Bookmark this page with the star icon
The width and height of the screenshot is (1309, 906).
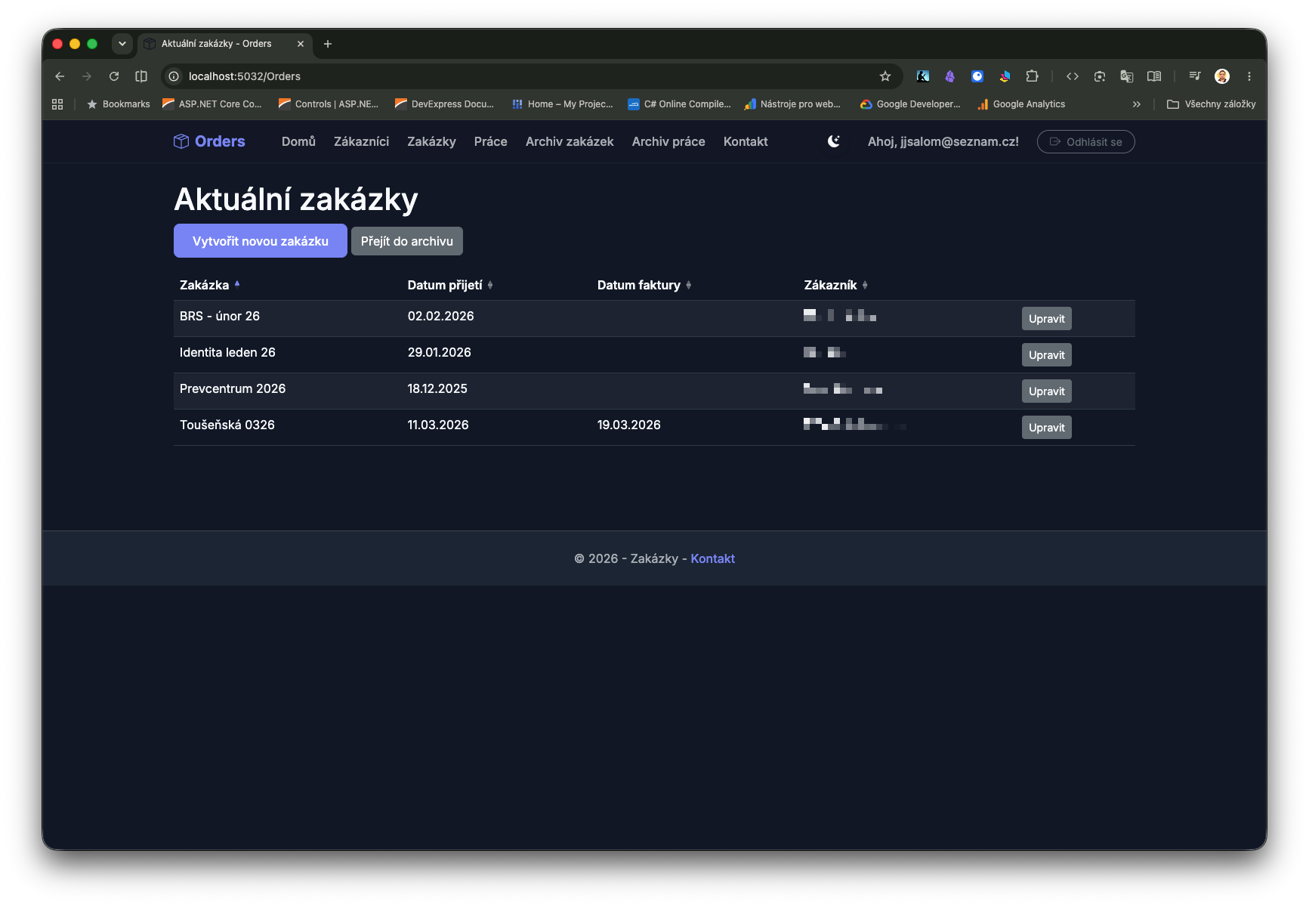[885, 76]
